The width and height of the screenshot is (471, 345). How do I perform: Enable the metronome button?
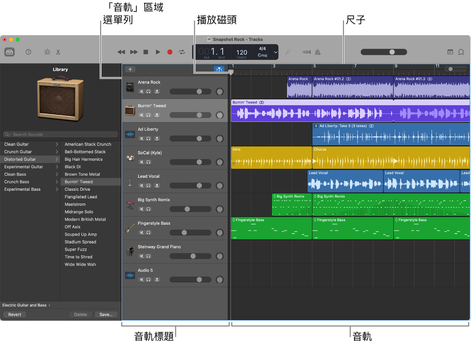pyautogui.click(x=318, y=52)
